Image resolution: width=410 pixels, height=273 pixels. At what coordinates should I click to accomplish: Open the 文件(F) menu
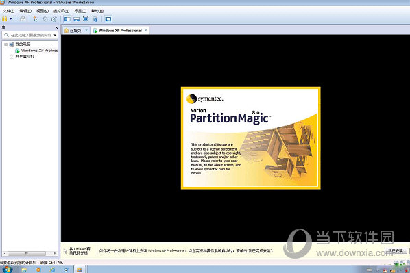tap(8, 11)
